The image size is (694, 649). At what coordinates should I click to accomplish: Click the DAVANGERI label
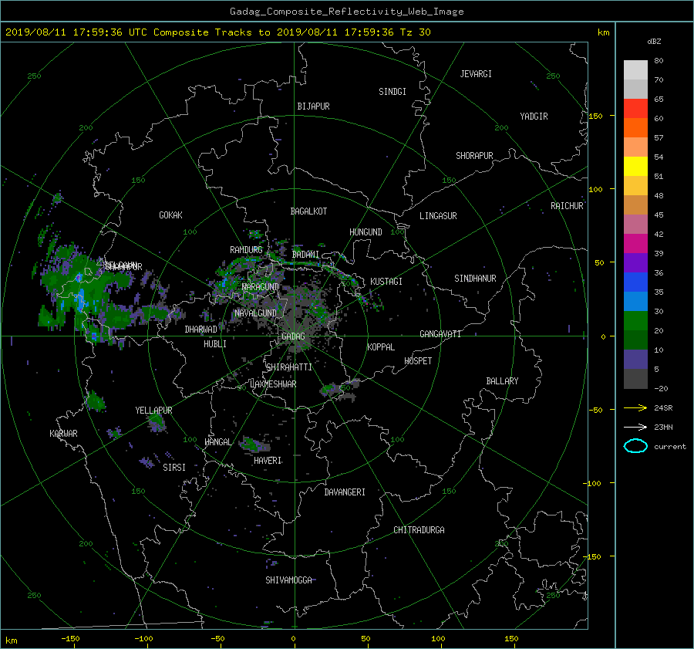coord(345,492)
